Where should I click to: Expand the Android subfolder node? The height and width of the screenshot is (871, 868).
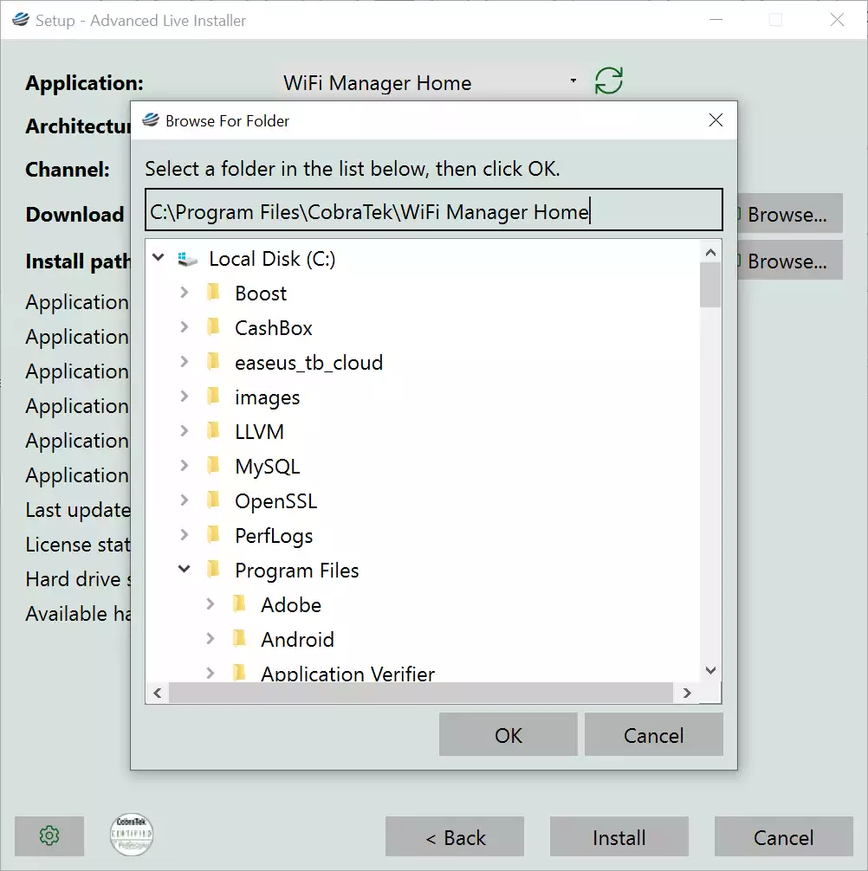pos(211,639)
